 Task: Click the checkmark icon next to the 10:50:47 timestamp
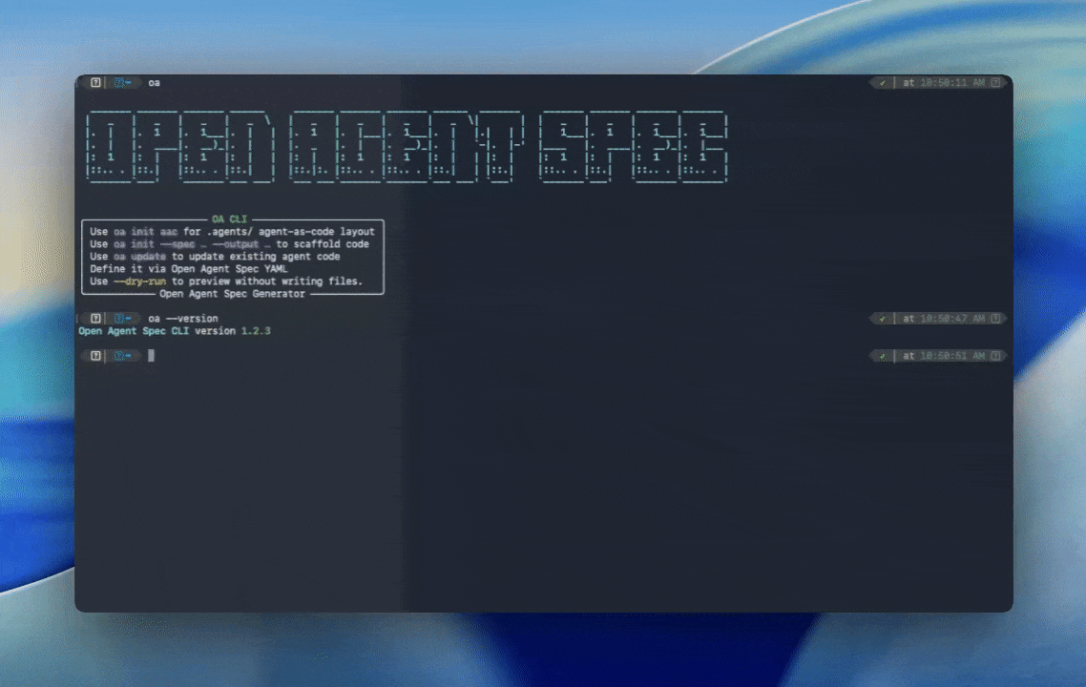tap(882, 318)
